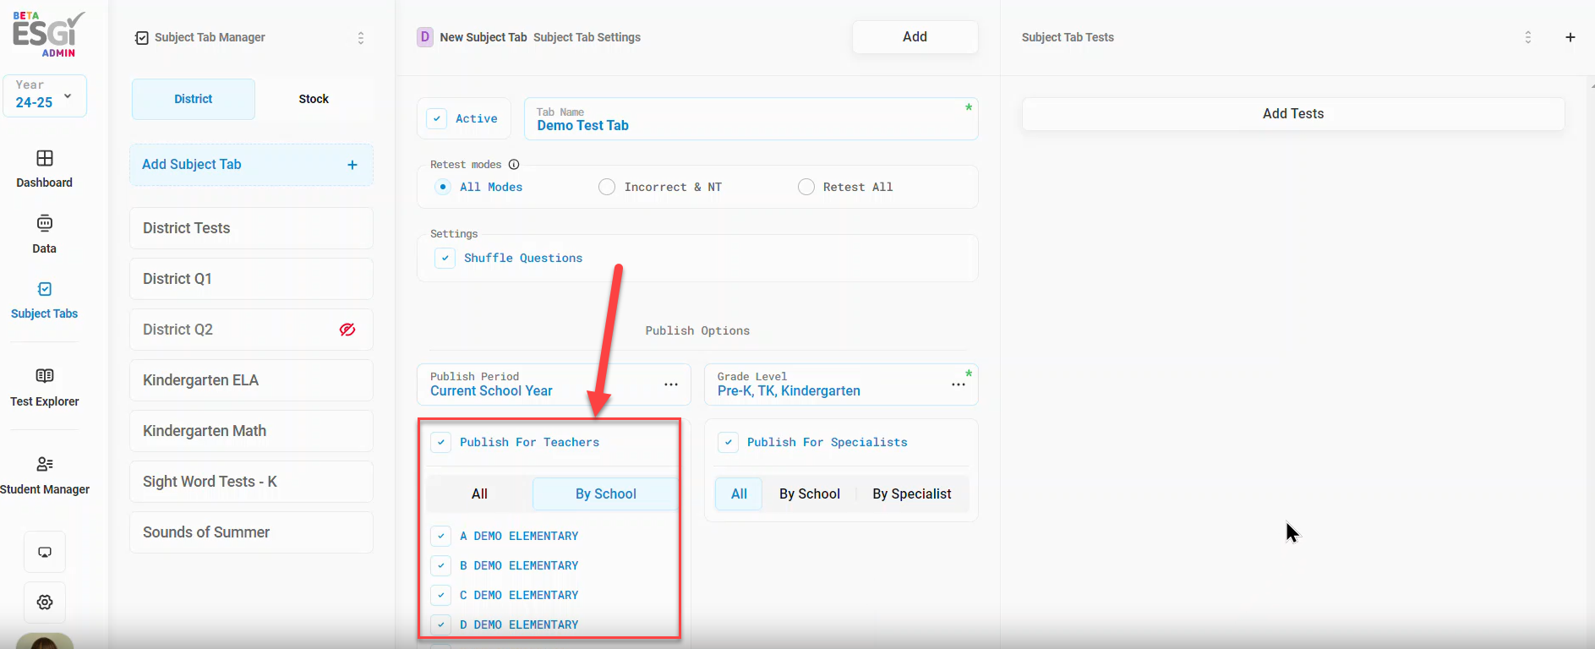Select the Retest All radio button
The width and height of the screenshot is (1595, 649).
tap(806, 187)
